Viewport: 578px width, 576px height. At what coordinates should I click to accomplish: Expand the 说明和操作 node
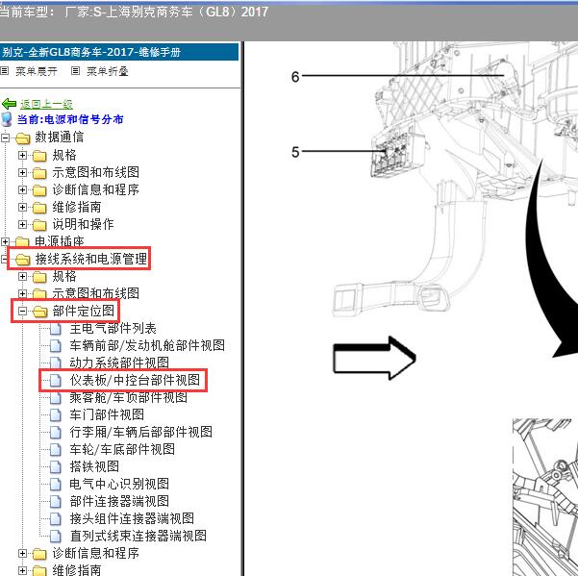point(22,224)
